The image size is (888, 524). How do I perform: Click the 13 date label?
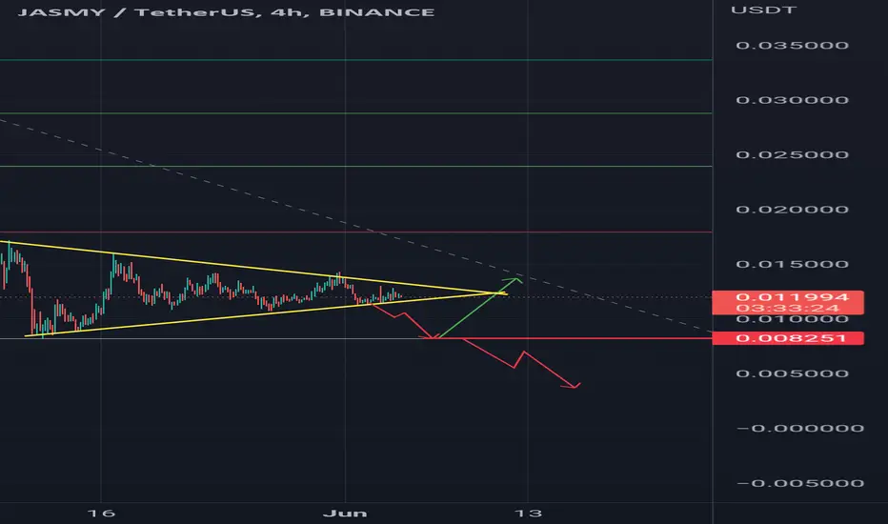pyautogui.click(x=528, y=514)
